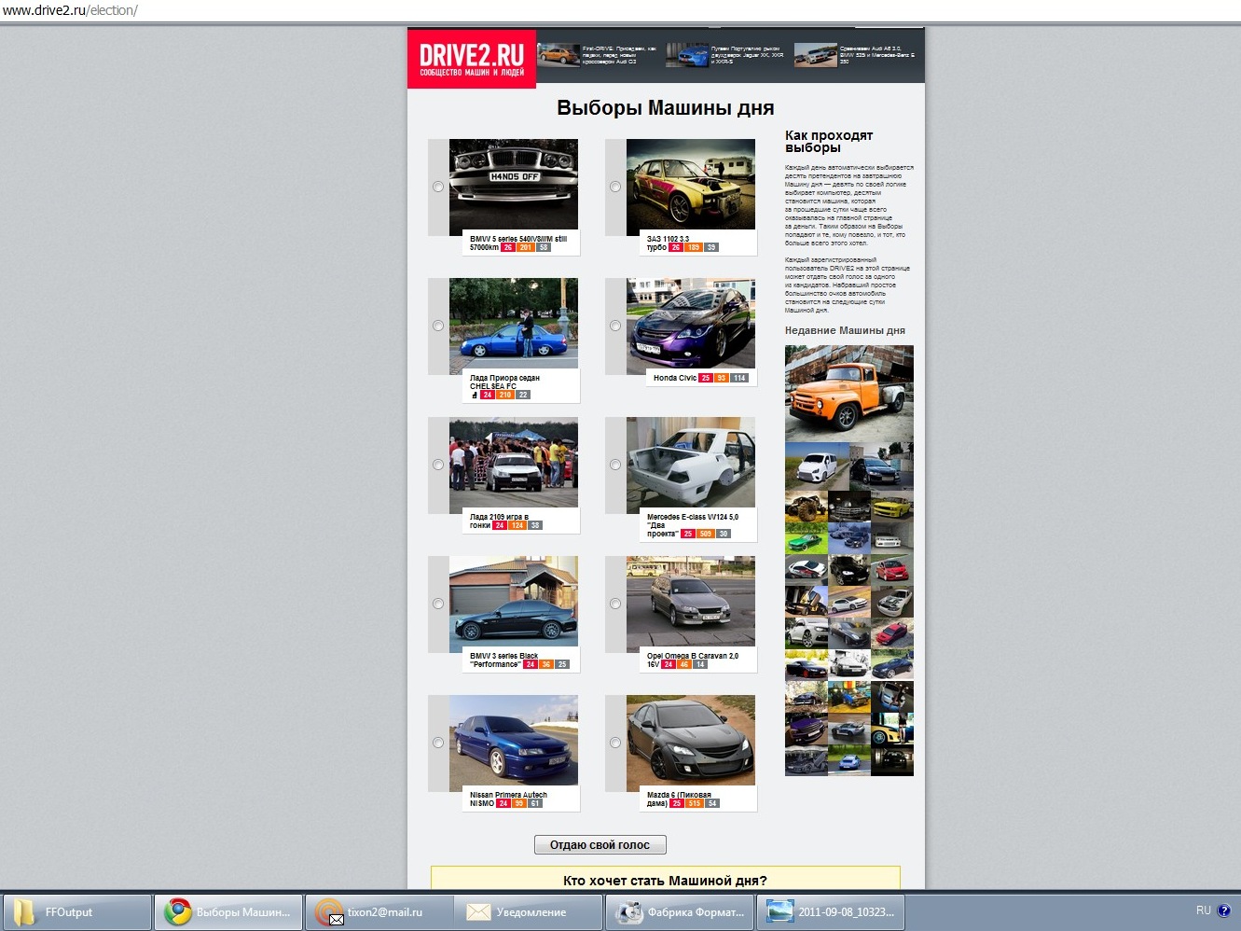Click the www.drive2.ru/election/ address bar
Screen dimensions: 1241x931
point(620,10)
